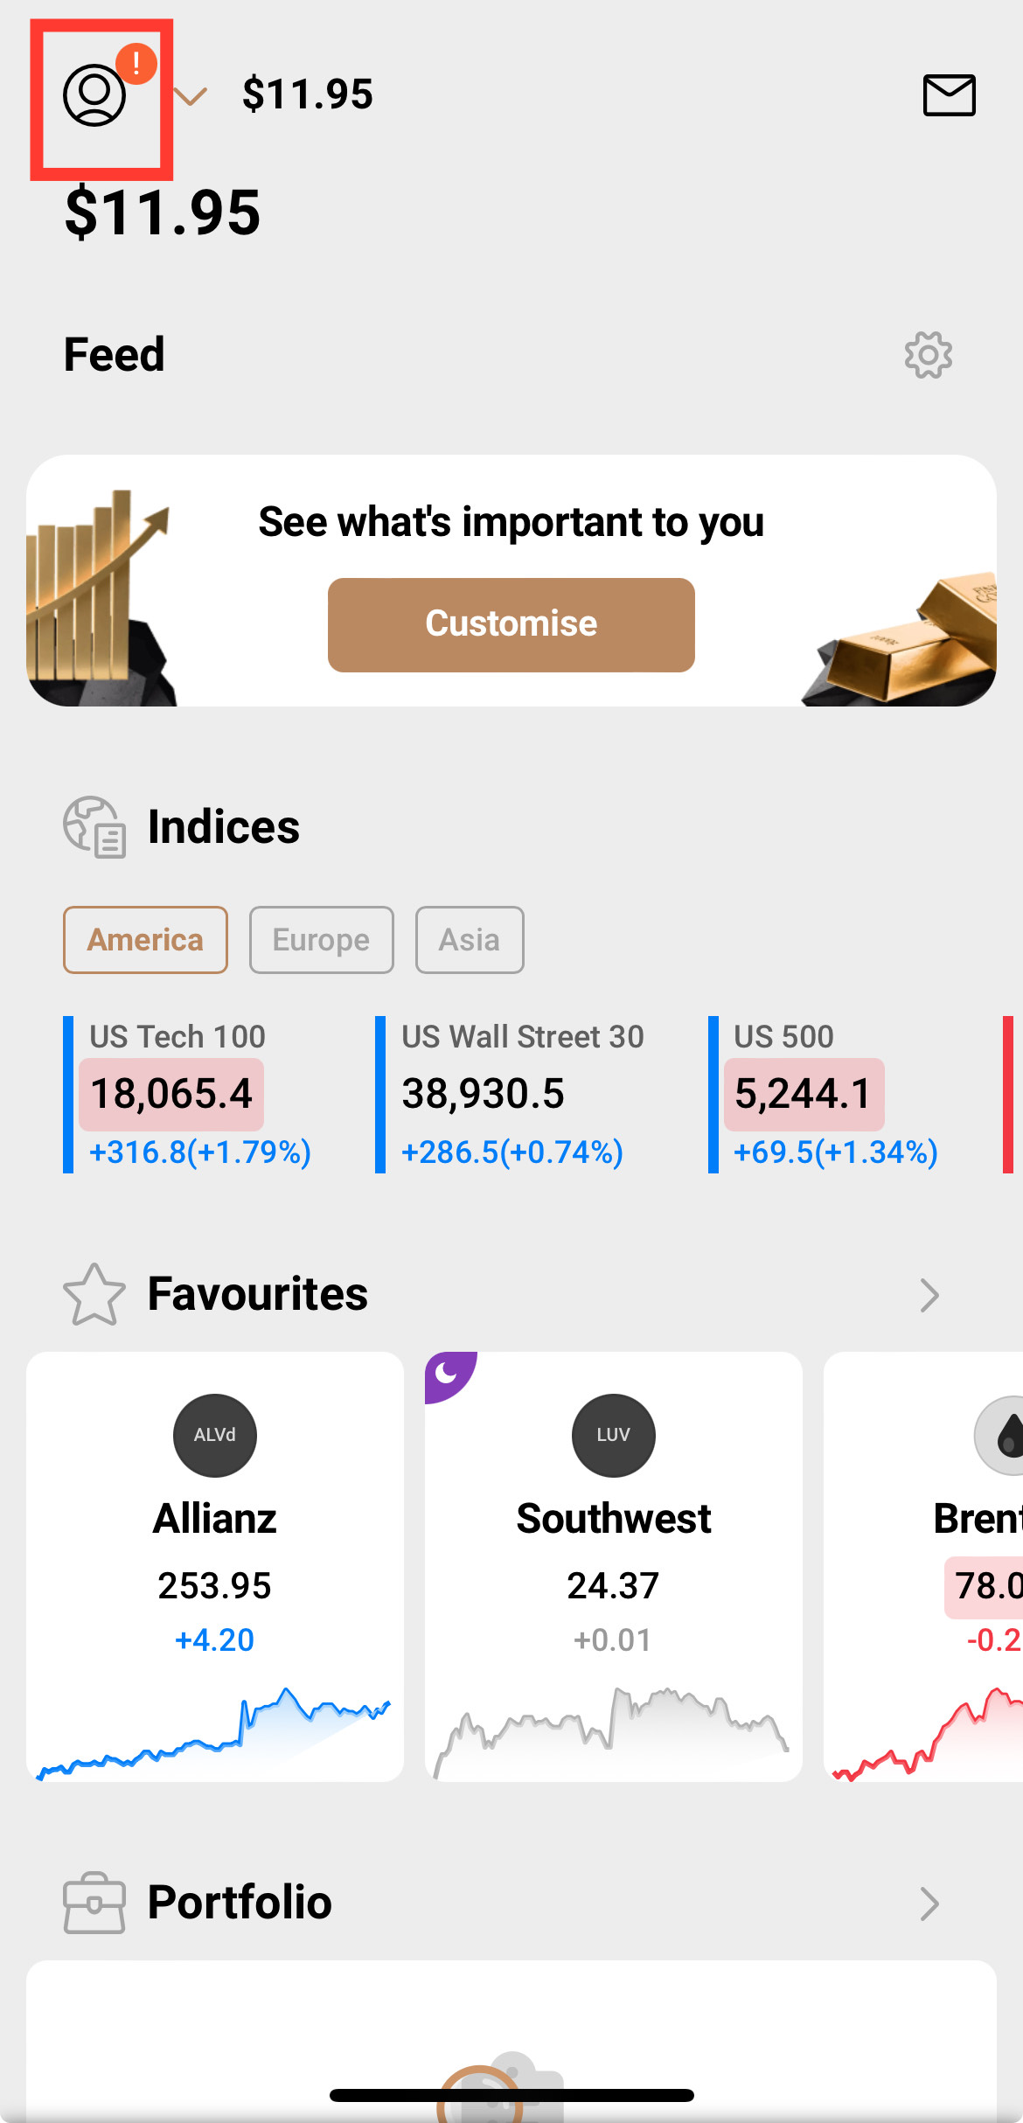Switch to Asia indices tab

(x=470, y=940)
